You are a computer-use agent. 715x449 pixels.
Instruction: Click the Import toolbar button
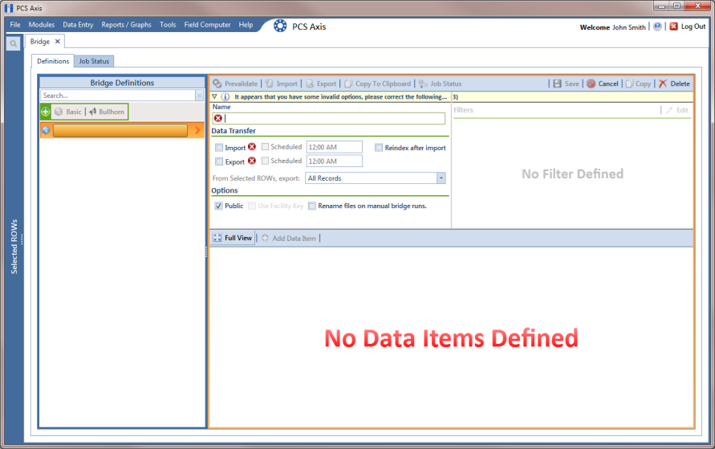[282, 84]
